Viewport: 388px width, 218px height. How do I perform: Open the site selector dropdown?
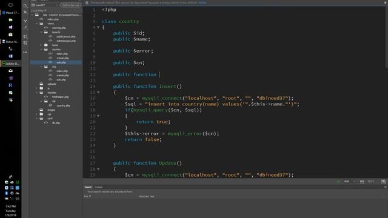pos(45,5)
